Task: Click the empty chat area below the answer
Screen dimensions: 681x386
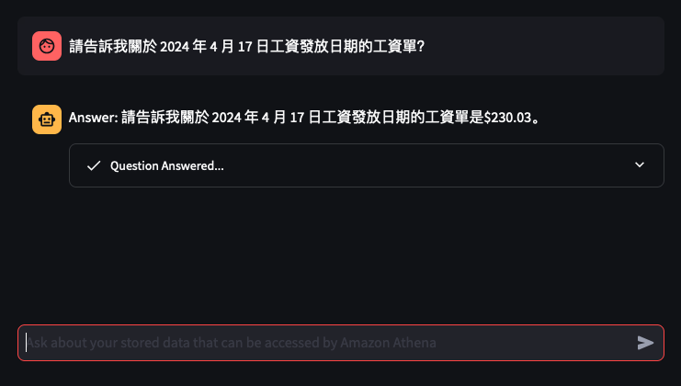Action: click(x=340, y=256)
